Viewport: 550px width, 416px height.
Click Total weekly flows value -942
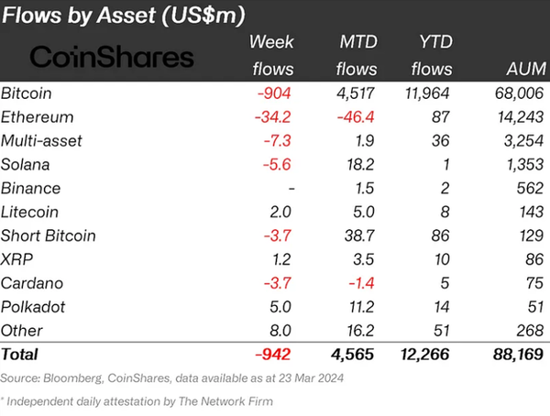click(x=273, y=355)
